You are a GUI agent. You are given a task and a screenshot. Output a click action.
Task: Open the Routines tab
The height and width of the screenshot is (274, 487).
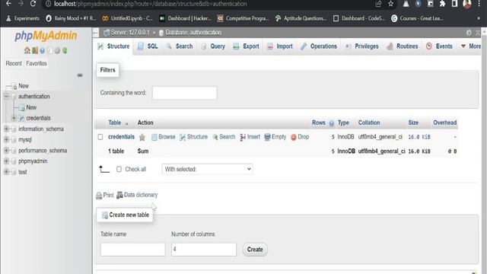coord(403,46)
